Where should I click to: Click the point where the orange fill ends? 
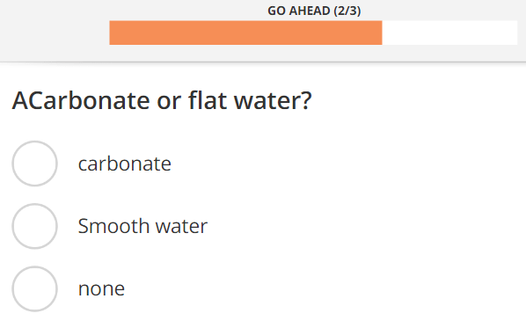tap(382, 33)
